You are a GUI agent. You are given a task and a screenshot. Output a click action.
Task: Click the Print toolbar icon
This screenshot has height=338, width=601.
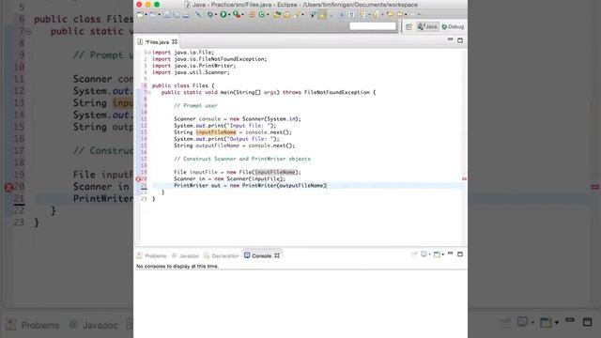(186, 15)
